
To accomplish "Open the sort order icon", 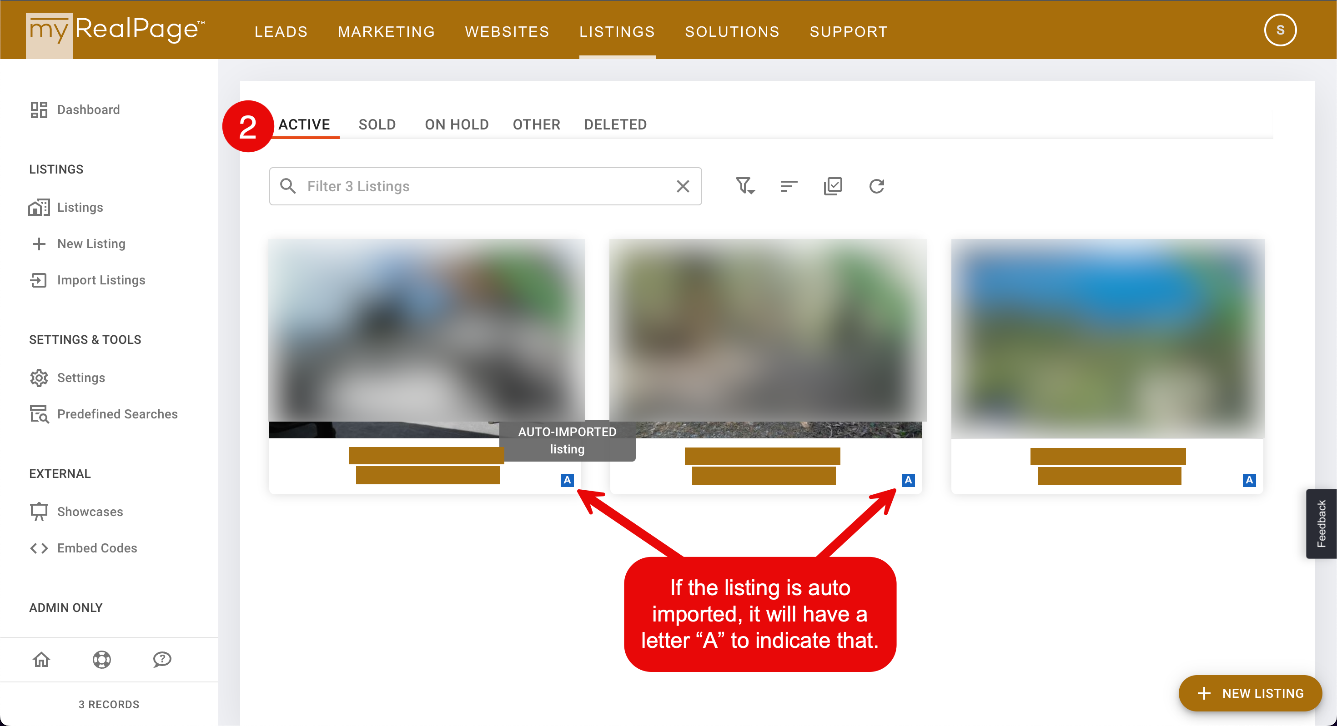I will (789, 186).
